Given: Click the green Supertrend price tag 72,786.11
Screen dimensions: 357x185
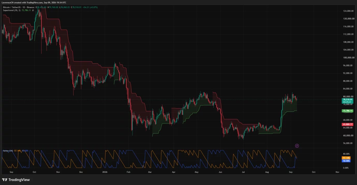Looking at the screenshot, I should point(348,111).
